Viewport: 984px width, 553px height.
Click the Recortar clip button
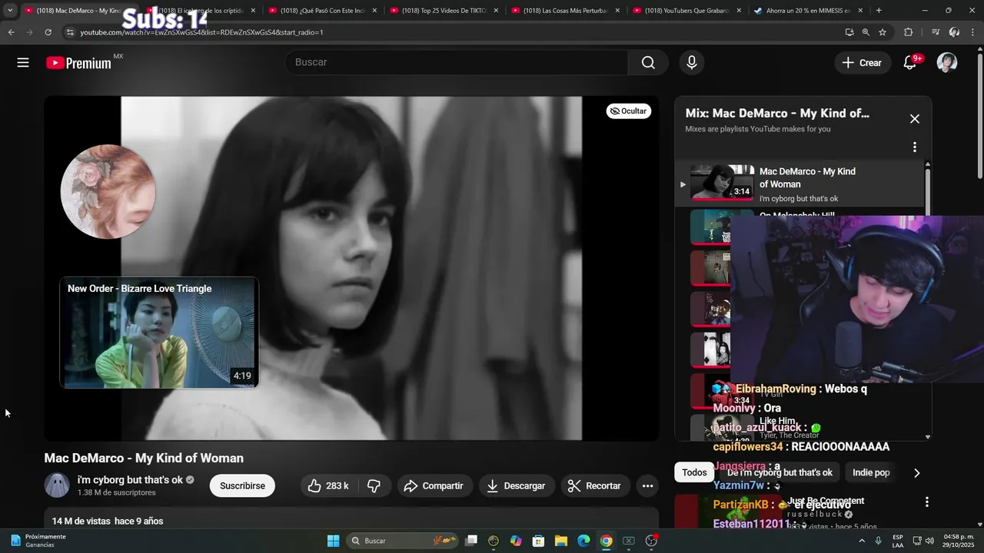[595, 485]
